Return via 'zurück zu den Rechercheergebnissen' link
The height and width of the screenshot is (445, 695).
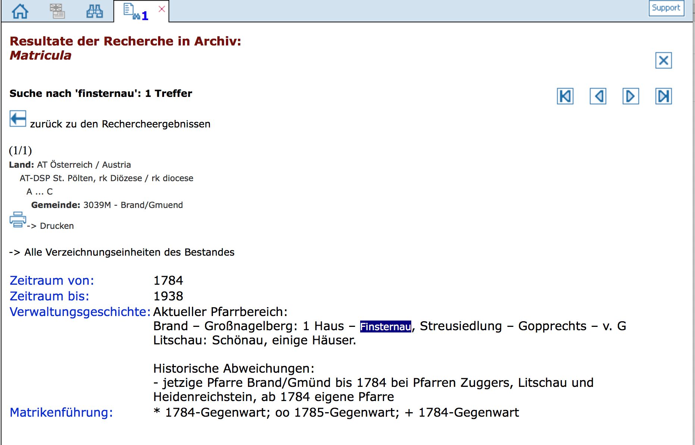[x=120, y=124]
